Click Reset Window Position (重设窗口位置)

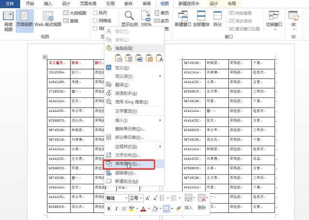pos(244,29)
